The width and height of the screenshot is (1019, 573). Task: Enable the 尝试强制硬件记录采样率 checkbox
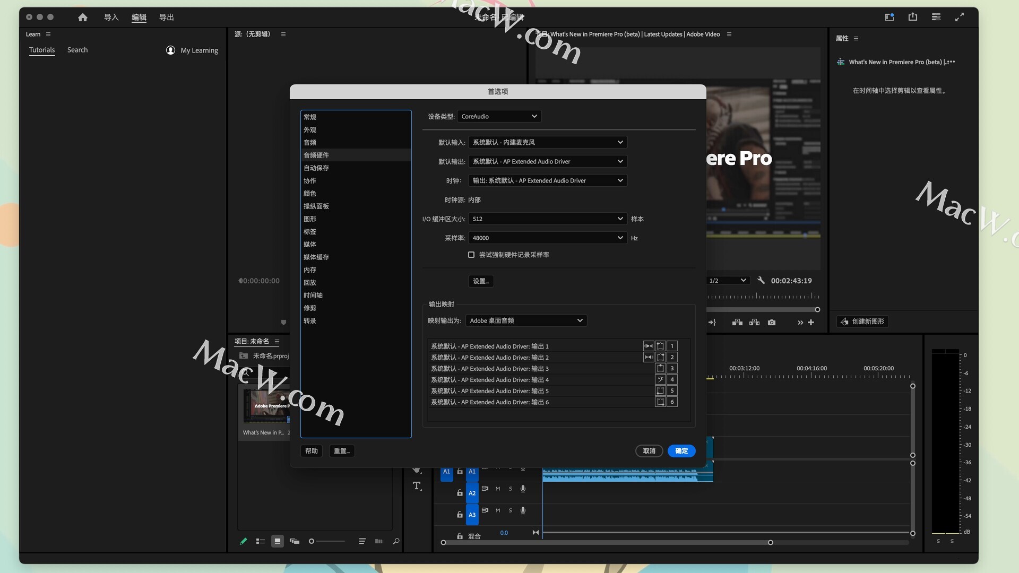click(x=471, y=255)
